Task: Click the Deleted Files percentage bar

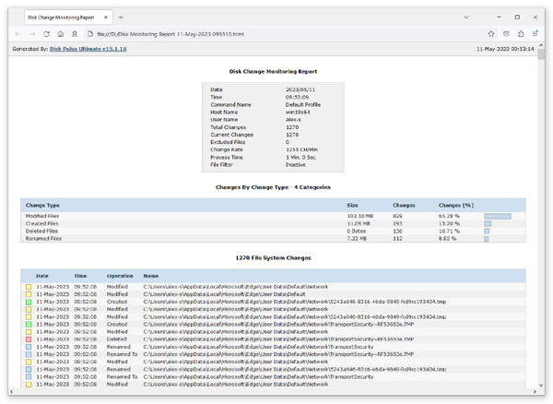Action: [x=487, y=232]
